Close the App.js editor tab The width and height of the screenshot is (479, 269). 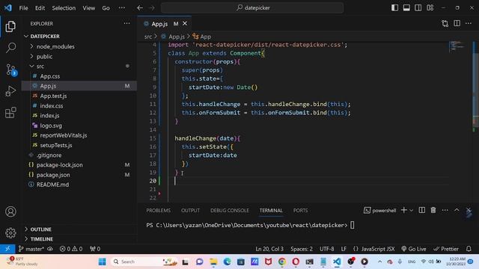coord(185,23)
